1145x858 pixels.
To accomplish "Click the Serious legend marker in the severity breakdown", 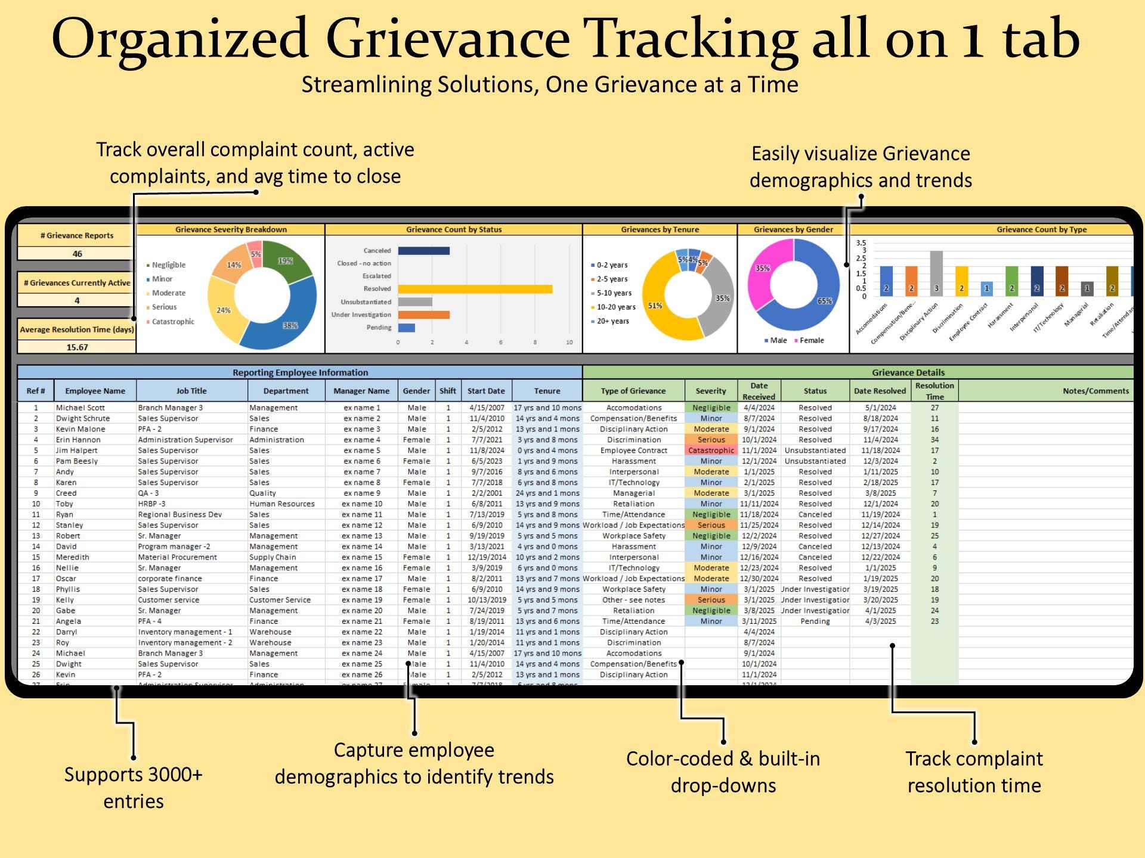I will [148, 307].
